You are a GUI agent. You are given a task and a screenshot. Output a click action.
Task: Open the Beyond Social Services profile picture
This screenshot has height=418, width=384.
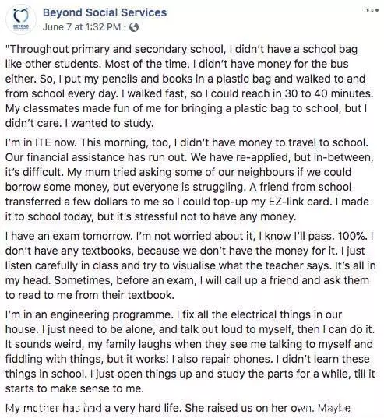[x=21, y=20]
